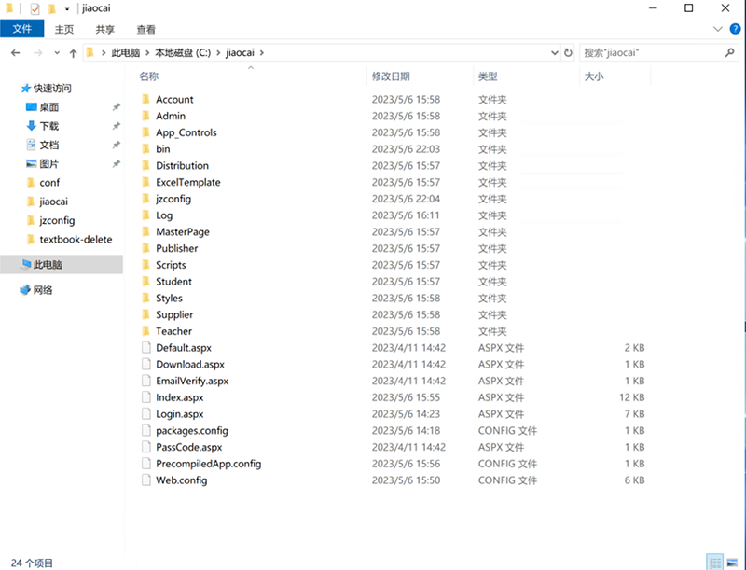Select the Log folder icon
The width and height of the screenshot is (746, 570).
click(146, 215)
